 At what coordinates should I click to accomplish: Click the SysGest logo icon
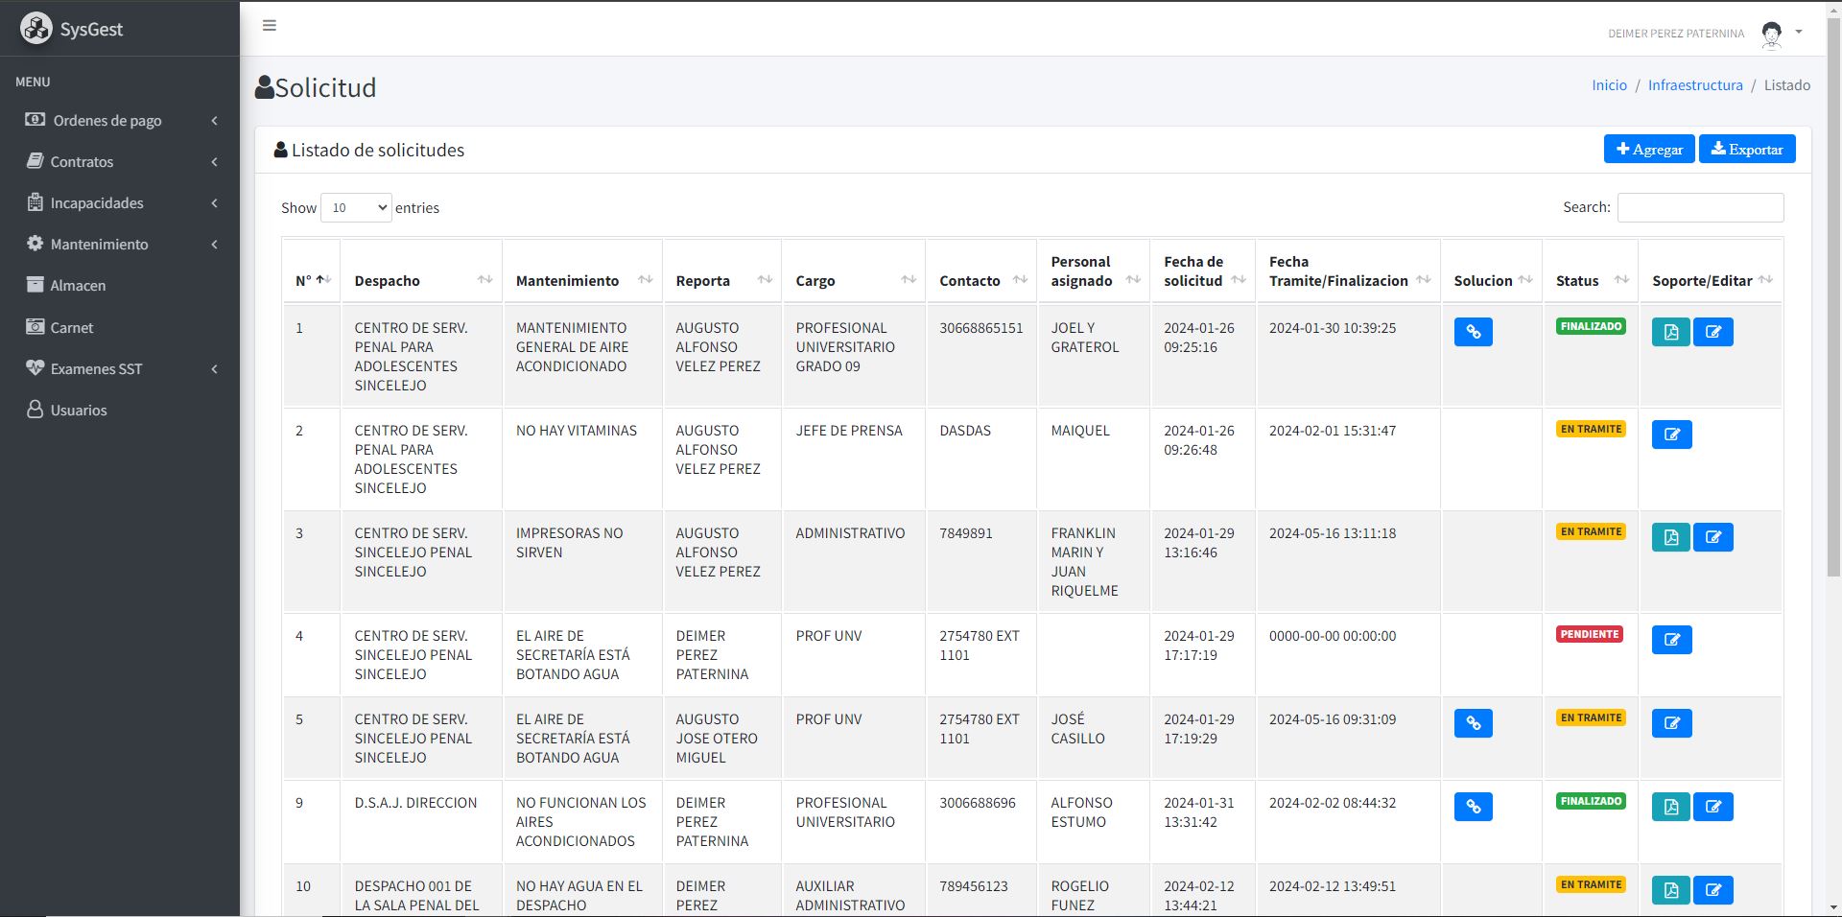(36, 29)
